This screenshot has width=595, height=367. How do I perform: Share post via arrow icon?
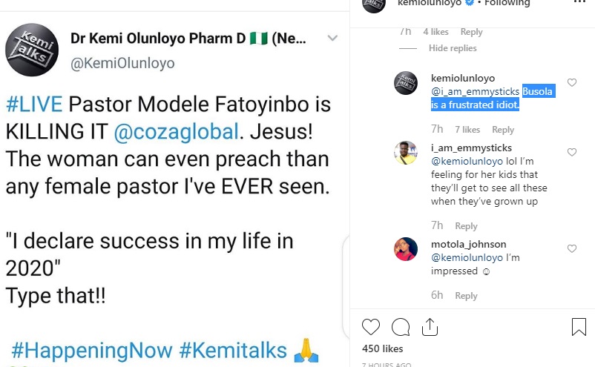point(430,326)
